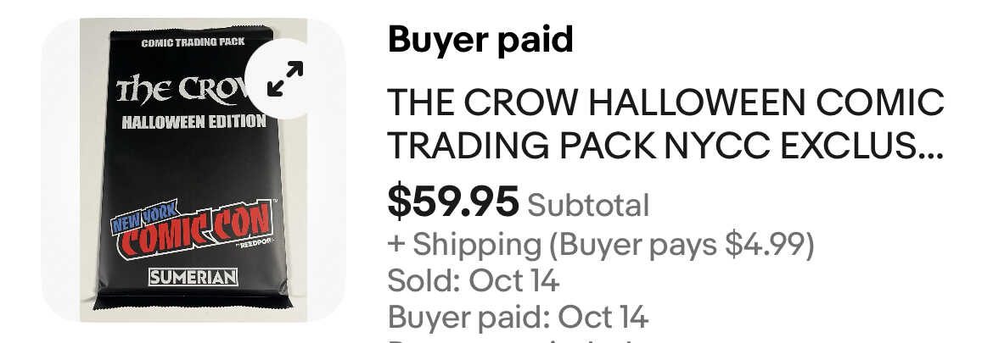Click HALLOWEEN EDITION text on the pack
The image size is (993, 343).
click(194, 121)
